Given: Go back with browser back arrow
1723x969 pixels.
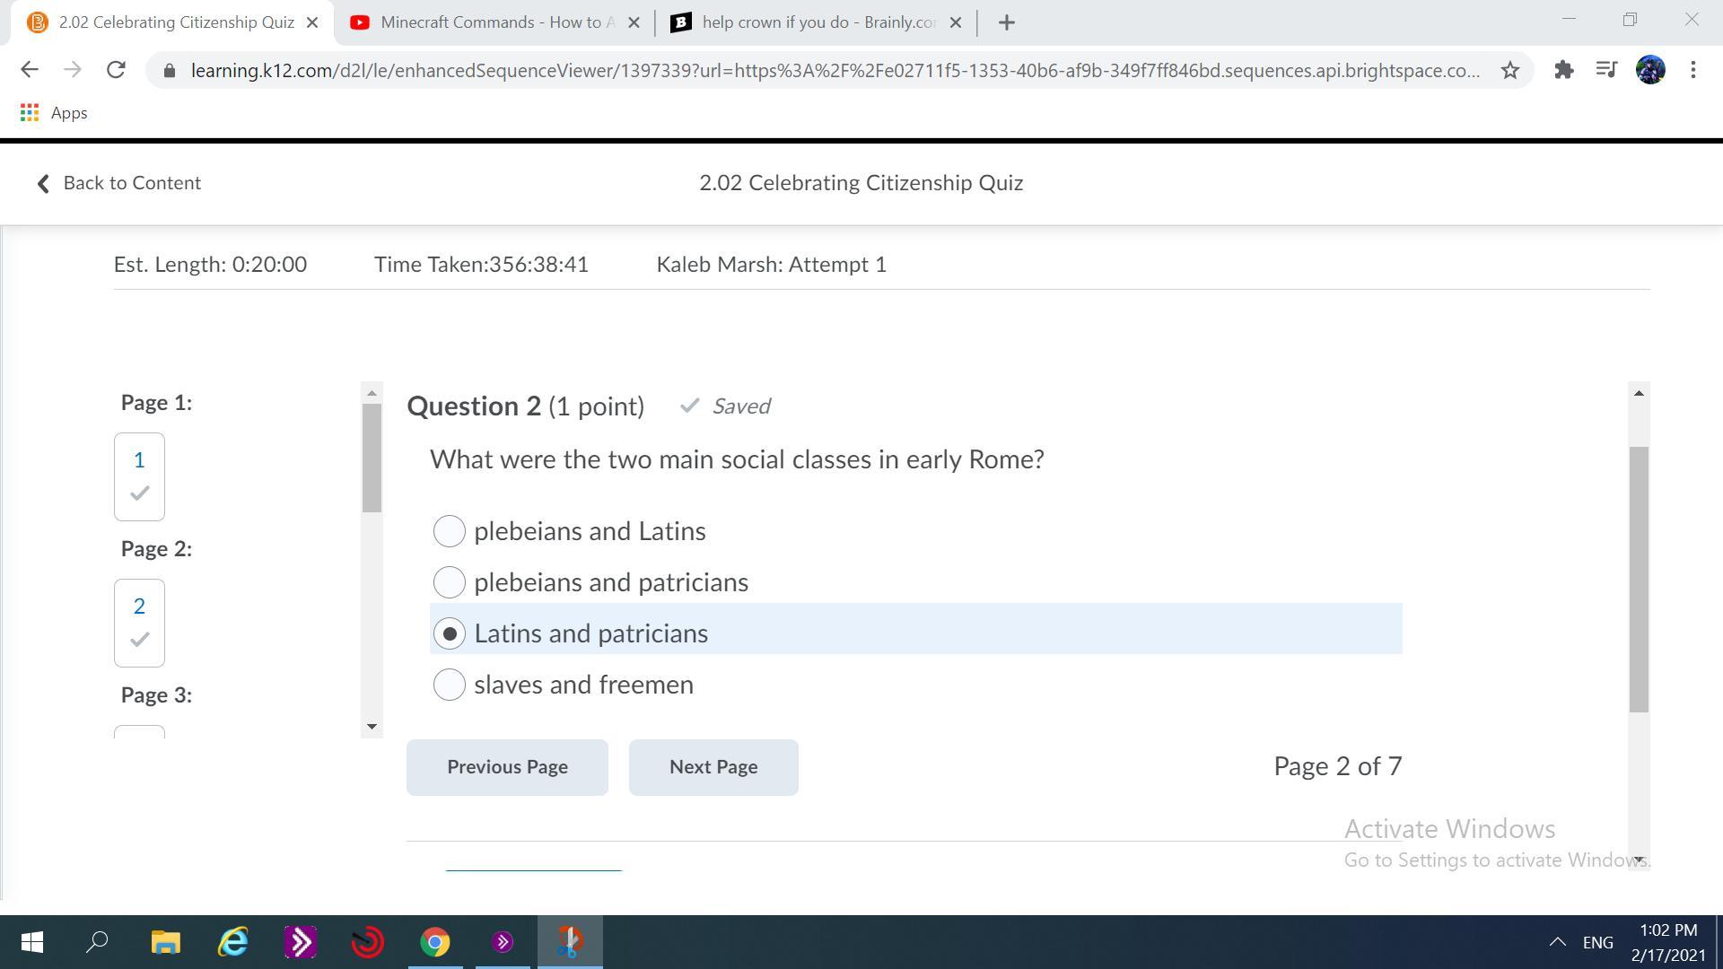Looking at the screenshot, I should [x=30, y=70].
